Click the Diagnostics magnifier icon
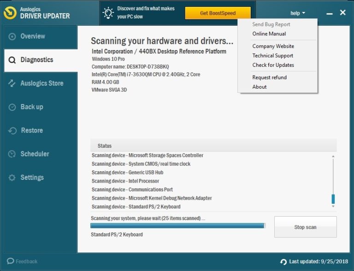354x271 pixels. coord(12,60)
